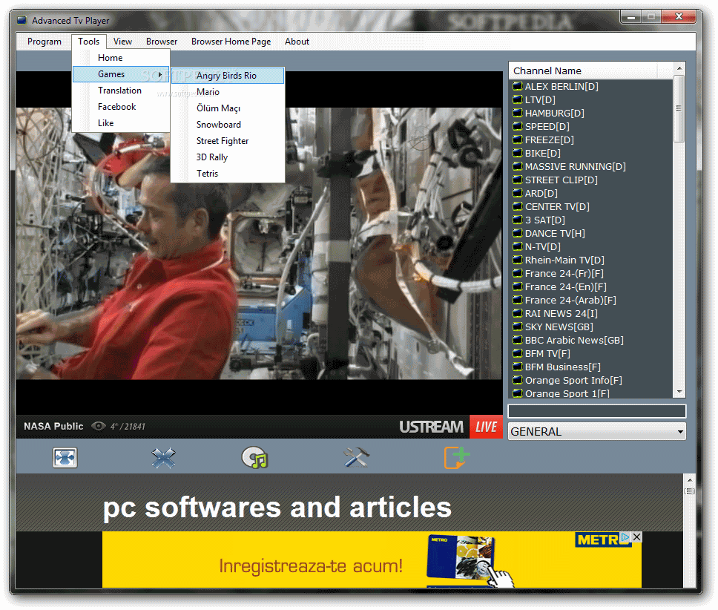Click the Channel Name column header
The width and height of the screenshot is (718, 610).
tap(583, 71)
